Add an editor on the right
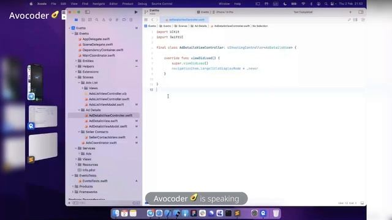This screenshot has width=392, height=220. tap(363, 20)
